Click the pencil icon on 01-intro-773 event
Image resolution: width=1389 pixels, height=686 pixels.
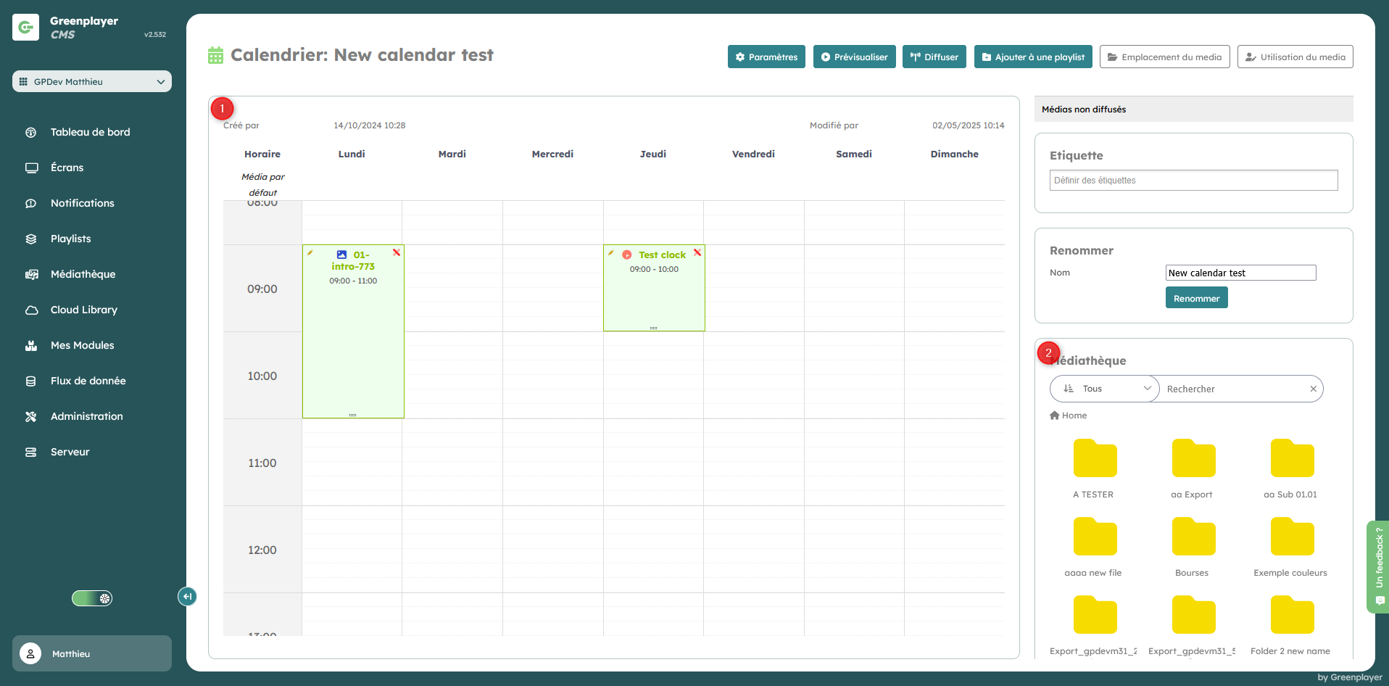310,253
